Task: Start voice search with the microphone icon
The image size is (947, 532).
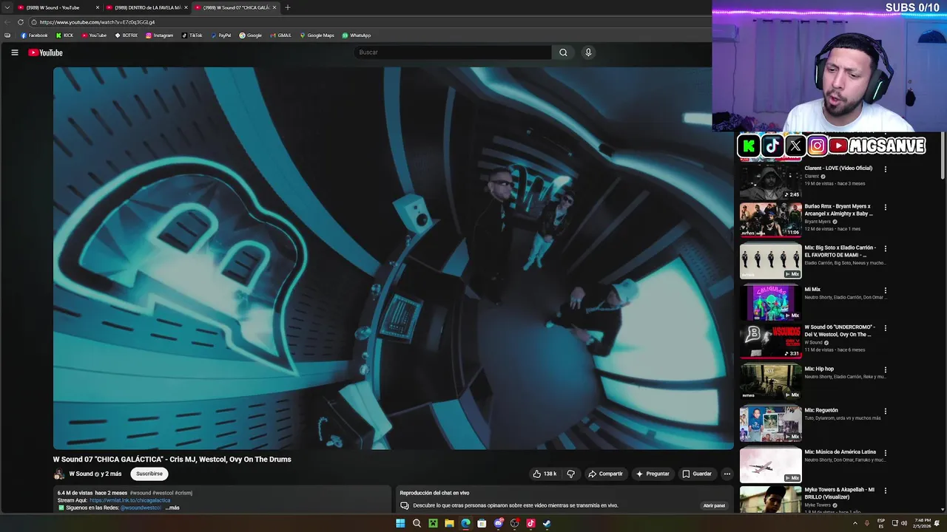Action: point(588,52)
